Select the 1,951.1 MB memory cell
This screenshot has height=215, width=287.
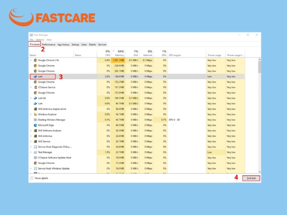(x=118, y=60)
